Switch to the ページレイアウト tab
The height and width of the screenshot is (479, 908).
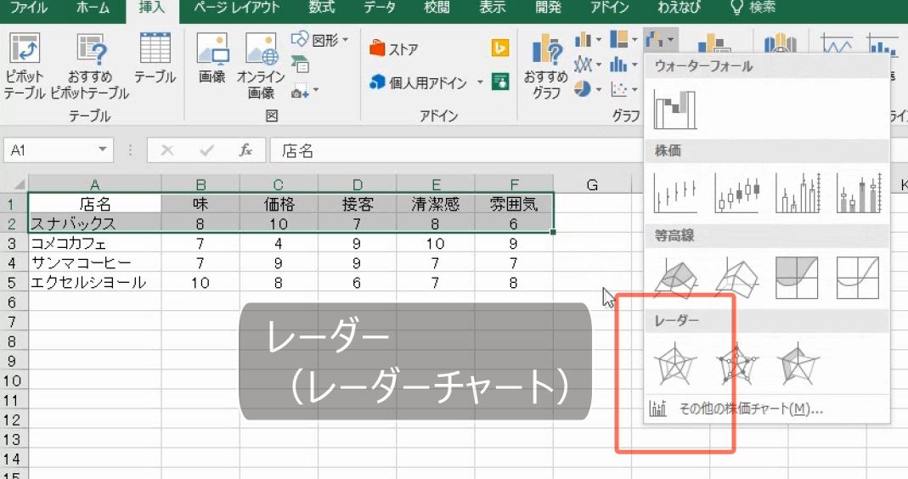[237, 8]
